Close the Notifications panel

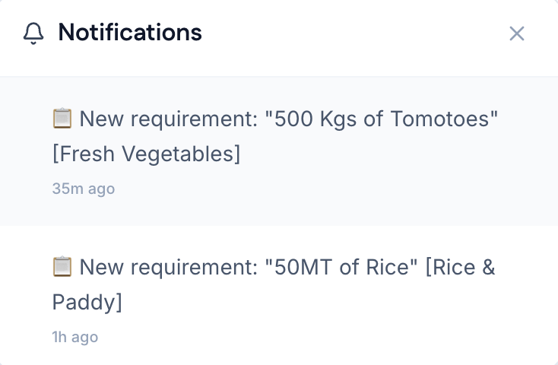pos(517,33)
